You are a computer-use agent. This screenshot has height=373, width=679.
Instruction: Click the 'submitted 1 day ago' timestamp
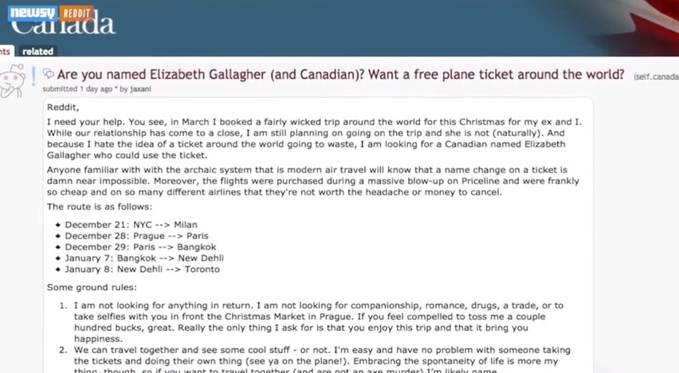tap(77, 88)
